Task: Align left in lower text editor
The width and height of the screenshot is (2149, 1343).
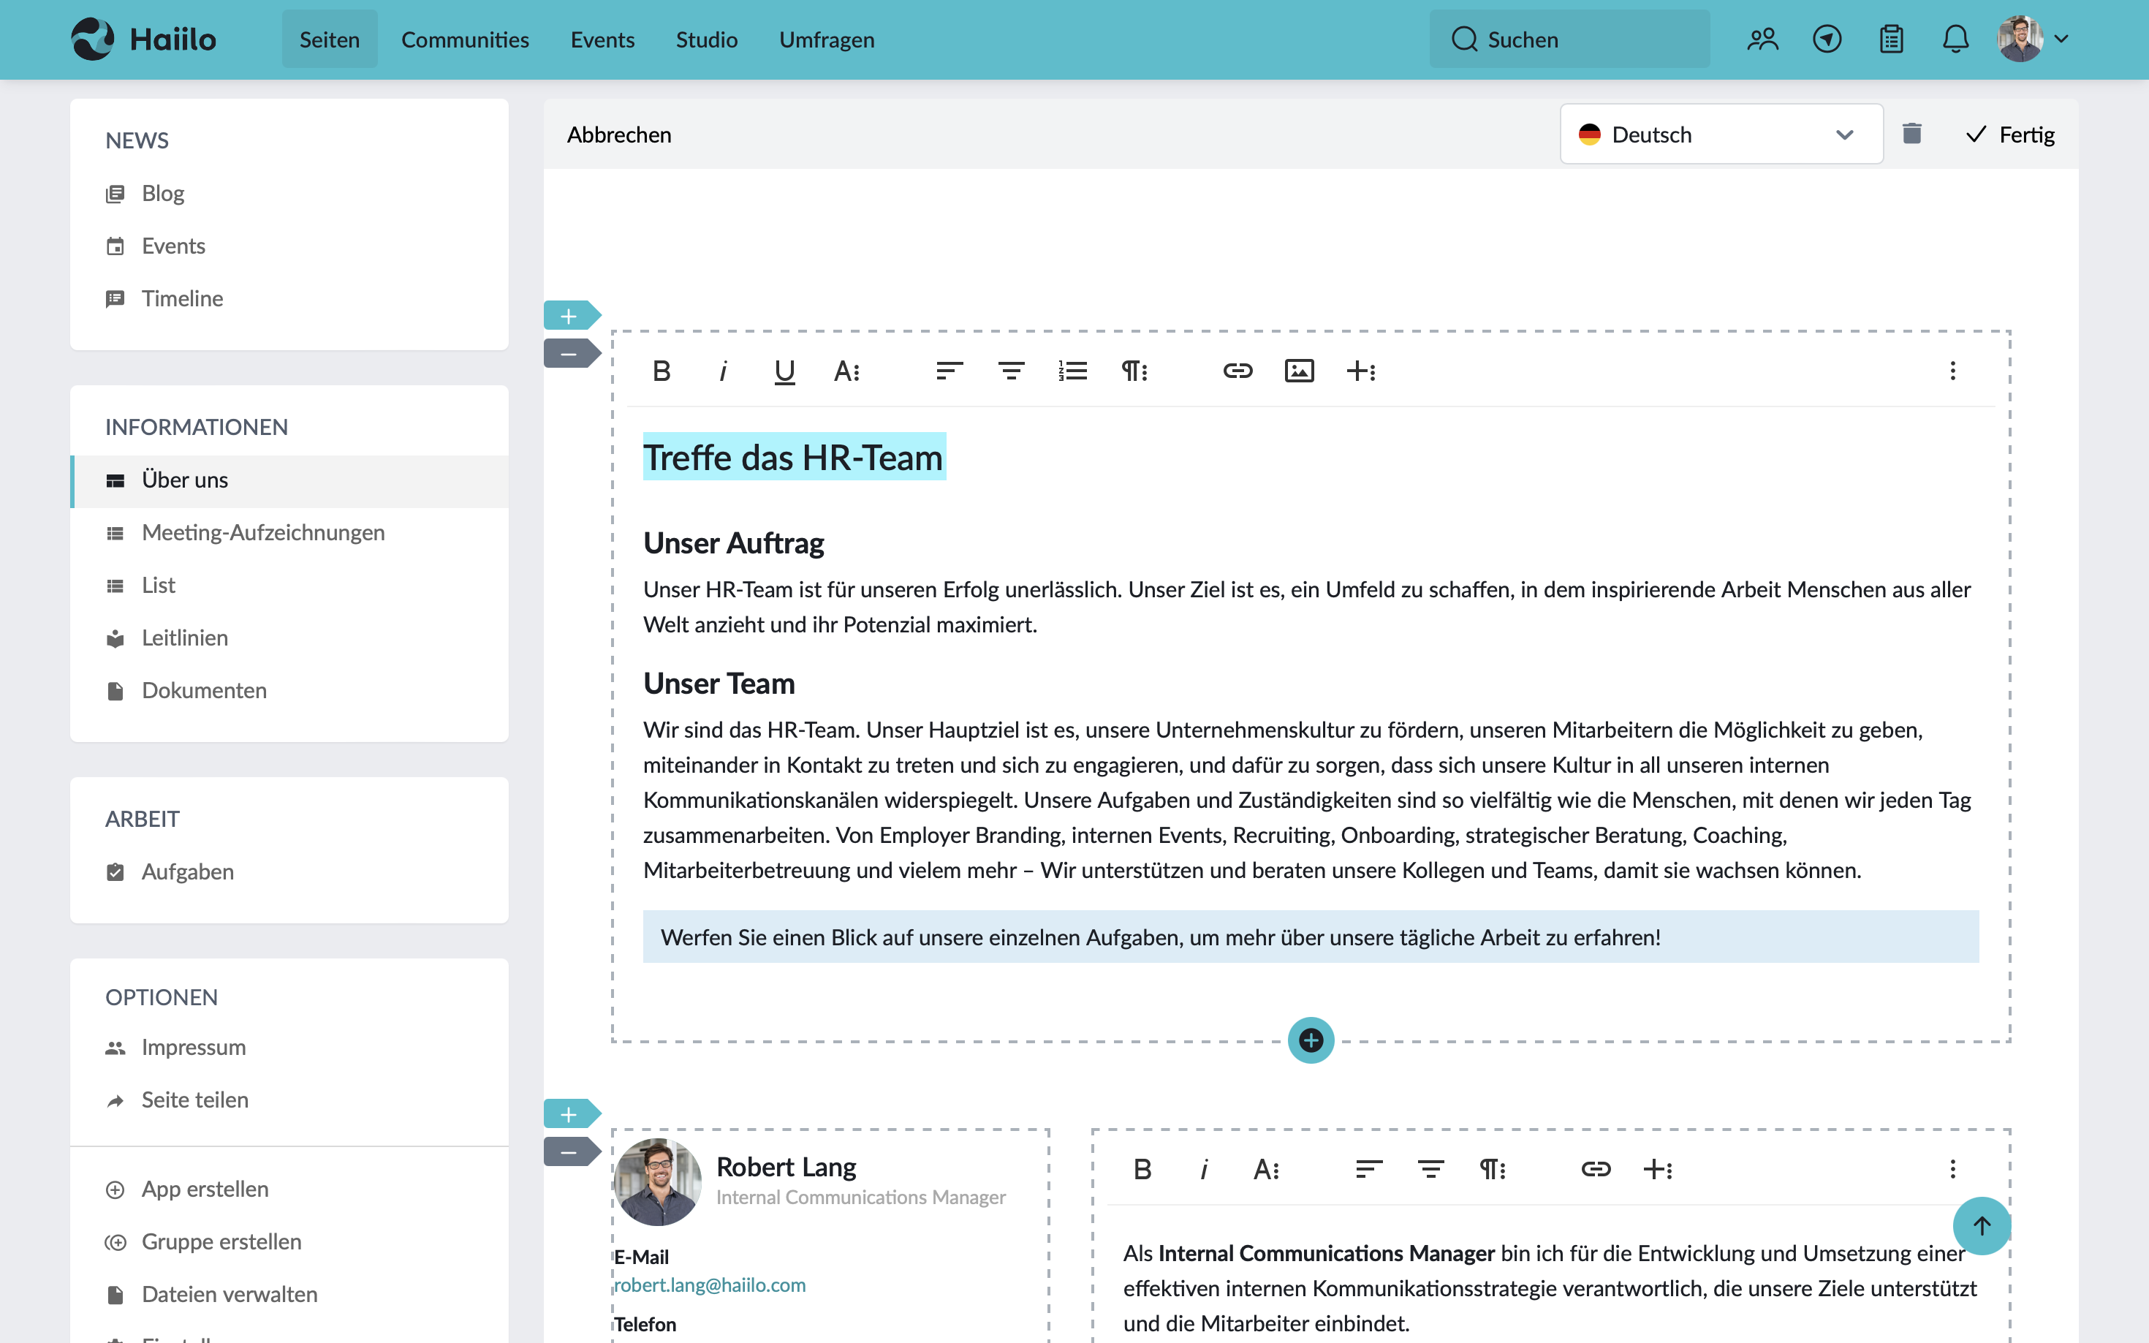Action: click(x=1368, y=1169)
